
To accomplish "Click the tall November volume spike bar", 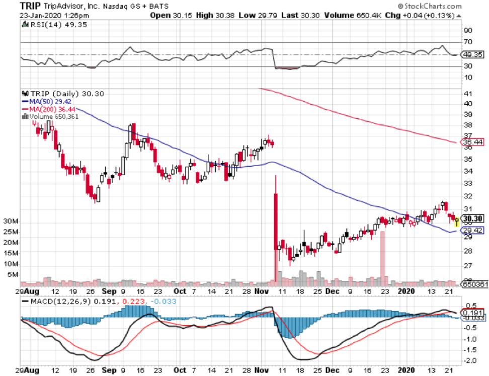I will pyautogui.click(x=276, y=267).
